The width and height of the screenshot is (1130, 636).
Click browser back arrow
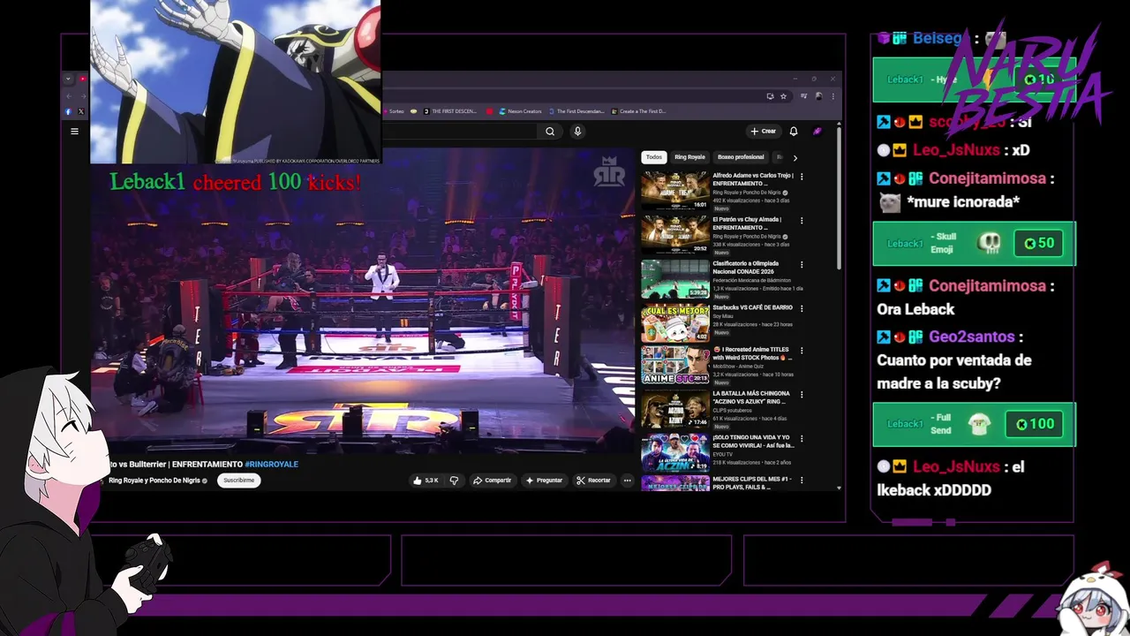[68, 96]
